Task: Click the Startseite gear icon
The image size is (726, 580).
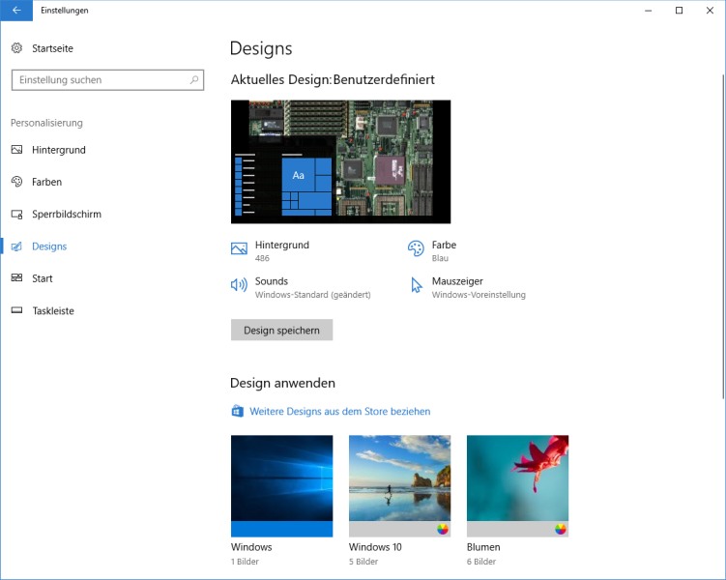Action: 16,48
